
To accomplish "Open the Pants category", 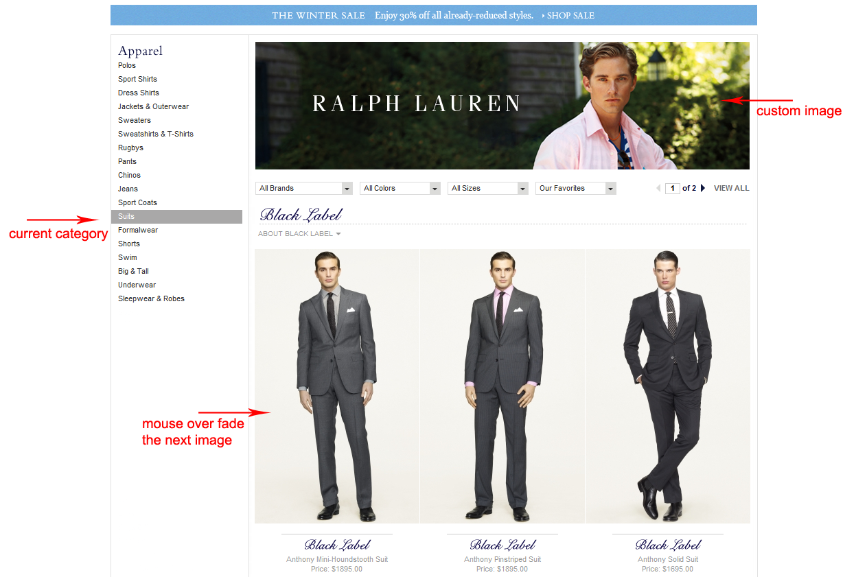I will click(127, 161).
